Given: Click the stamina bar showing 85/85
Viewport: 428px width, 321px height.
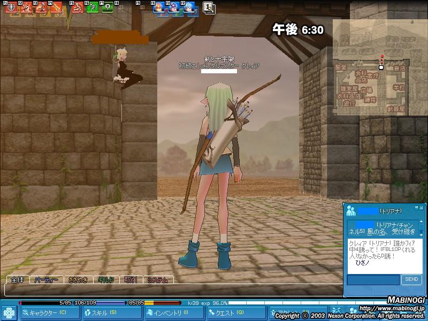Looking at the screenshot, I should click(155, 303).
